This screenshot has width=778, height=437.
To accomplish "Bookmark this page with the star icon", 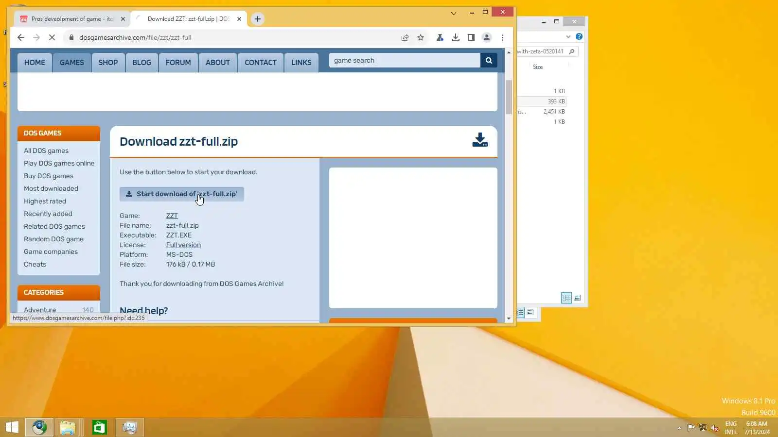I will coord(421,37).
